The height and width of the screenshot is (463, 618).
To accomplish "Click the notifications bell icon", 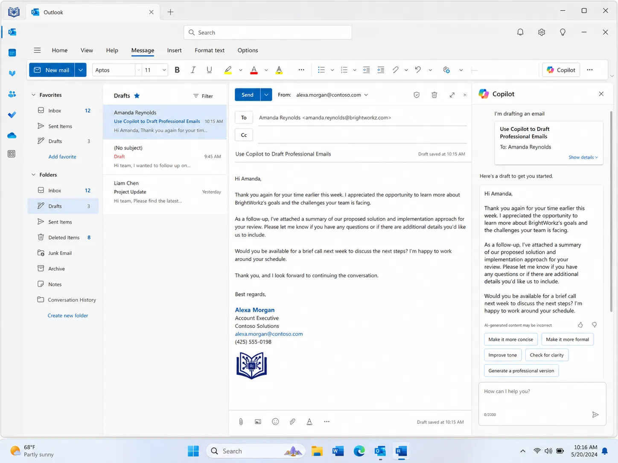I will tap(520, 32).
